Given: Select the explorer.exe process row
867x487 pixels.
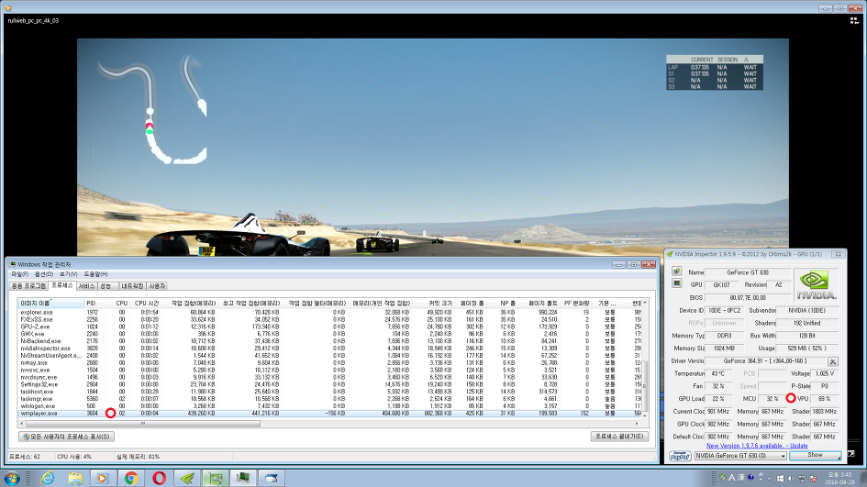Looking at the screenshot, I should pos(329,313).
